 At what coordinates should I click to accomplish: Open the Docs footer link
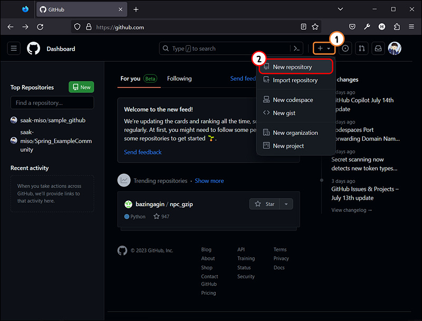(x=279, y=268)
